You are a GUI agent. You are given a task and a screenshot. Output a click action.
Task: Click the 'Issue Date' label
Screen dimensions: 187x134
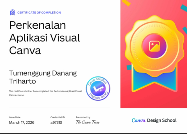[15, 117]
